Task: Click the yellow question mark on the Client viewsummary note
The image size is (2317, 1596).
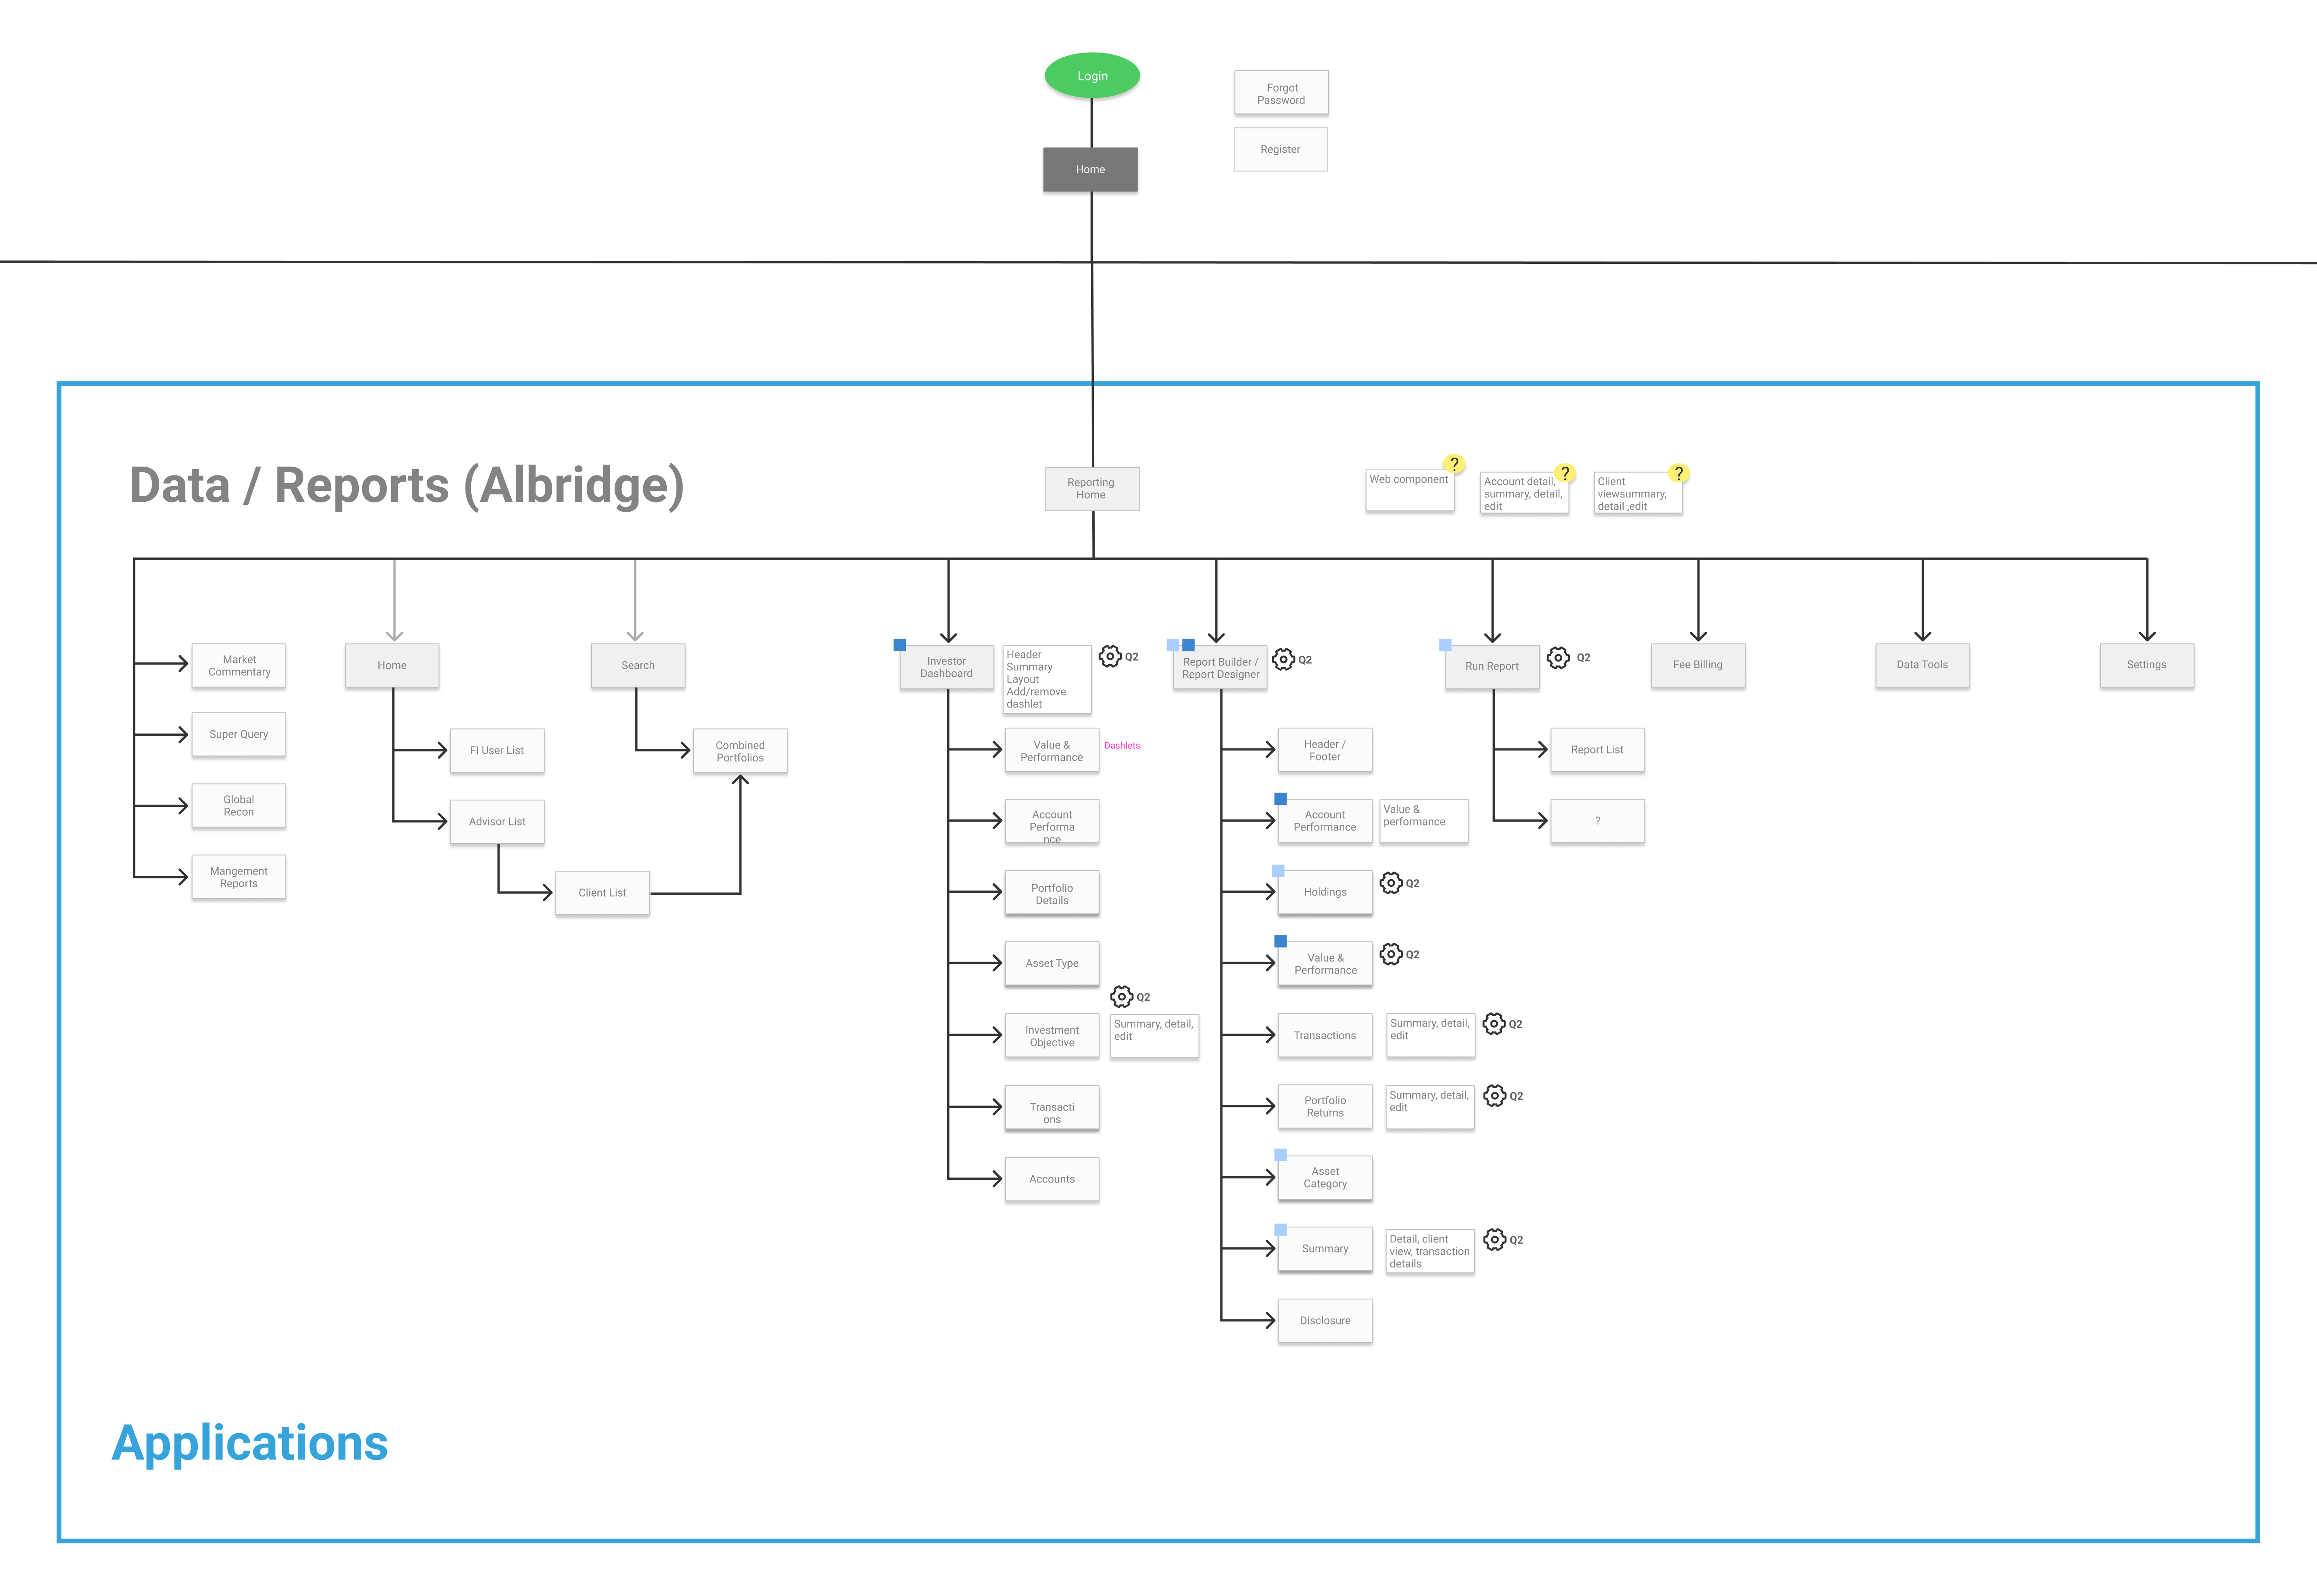Action: pyautogui.click(x=1679, y=473)
